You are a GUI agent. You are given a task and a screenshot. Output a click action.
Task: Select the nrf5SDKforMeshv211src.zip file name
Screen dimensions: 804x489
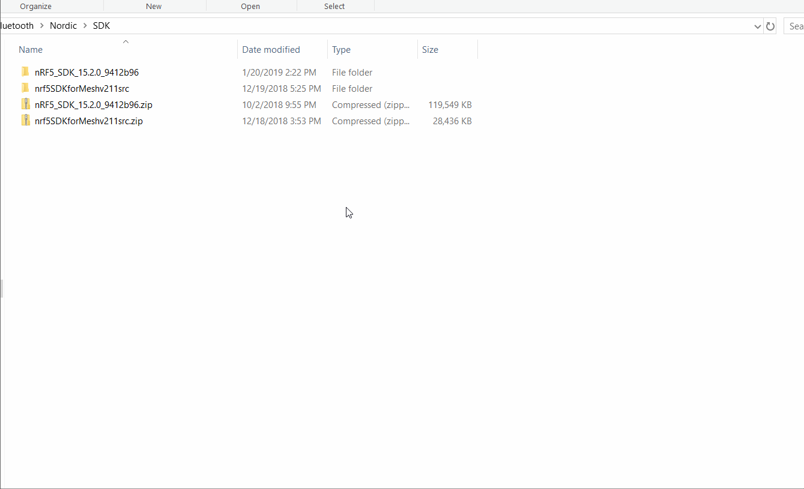click(x=89, y=121)
